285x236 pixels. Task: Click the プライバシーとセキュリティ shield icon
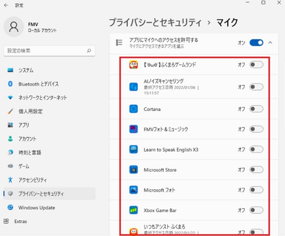tap(10, 194)
